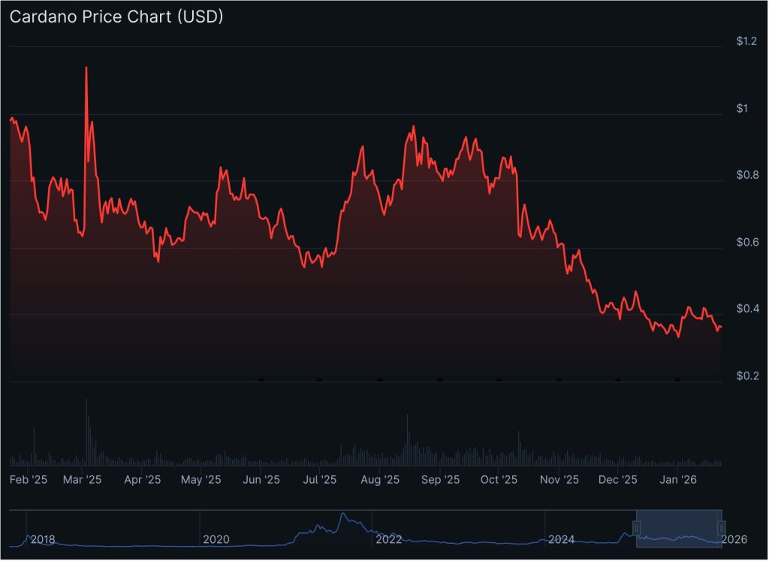Click the Mar '25 date axis label
The image size is (769, 561).
point(82,480)
